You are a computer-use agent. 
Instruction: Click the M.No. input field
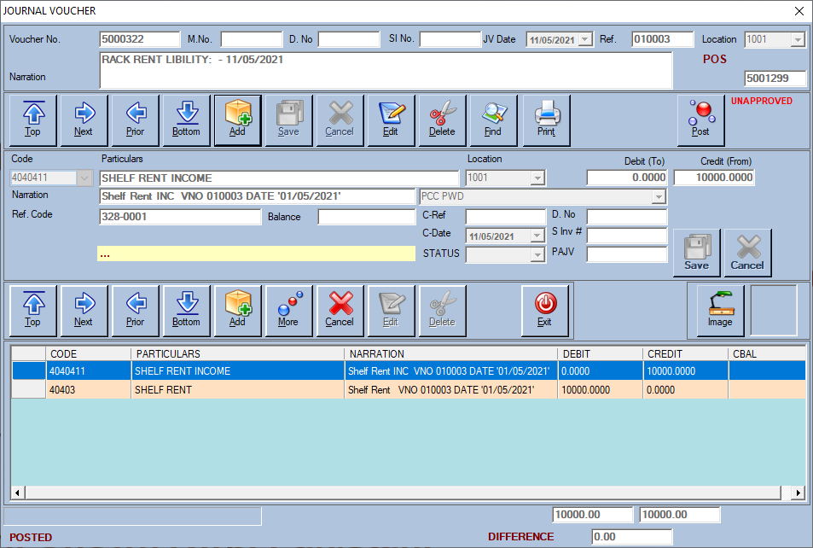pyautogui.click(x=252, y=39)
